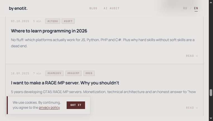Open the privacy policy link

pos(49,108)
